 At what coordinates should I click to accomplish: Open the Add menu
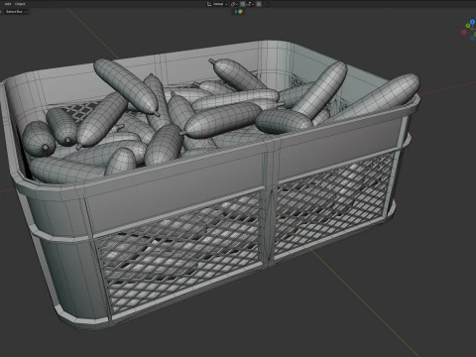coord(8,4)
